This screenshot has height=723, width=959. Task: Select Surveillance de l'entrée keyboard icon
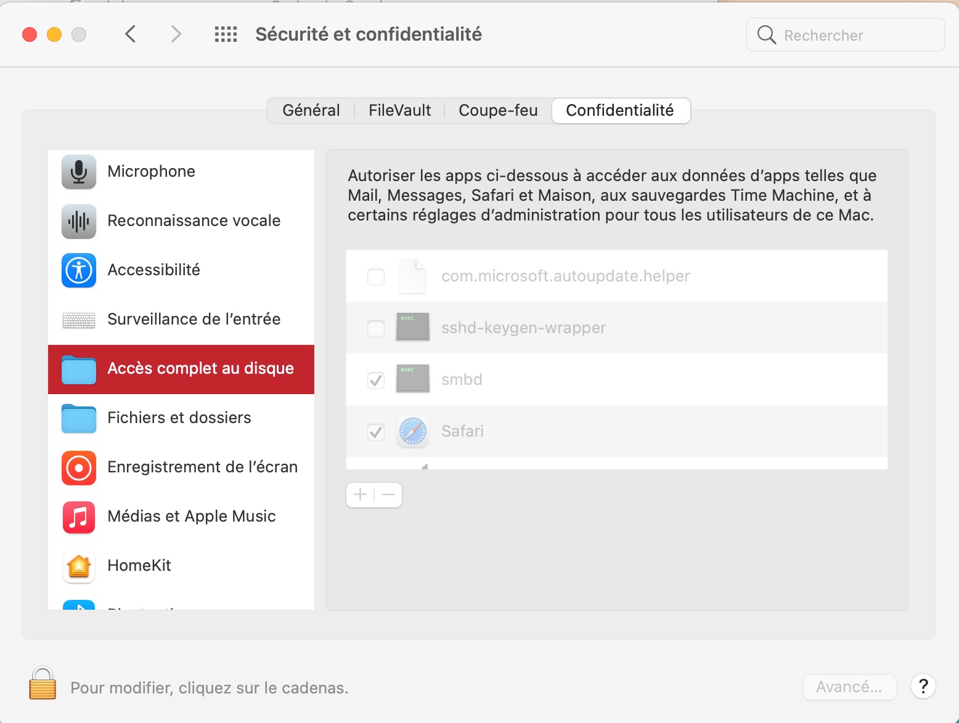(x=79, y=320)
